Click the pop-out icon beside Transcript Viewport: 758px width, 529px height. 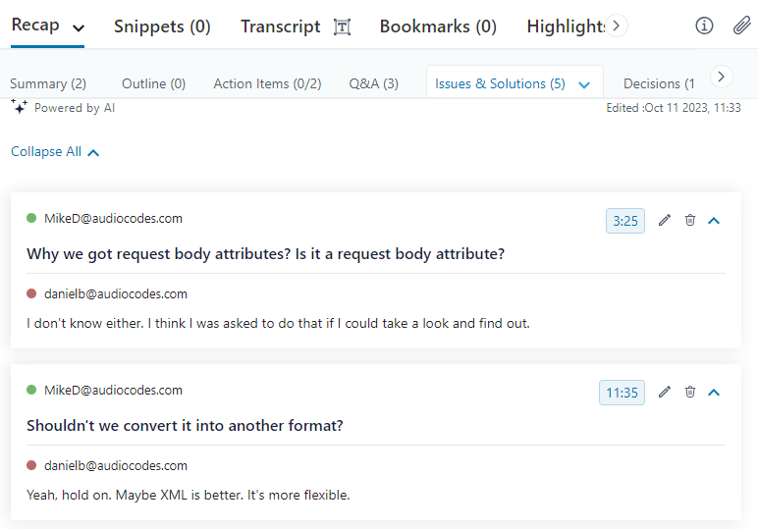(x=342, y=26)
